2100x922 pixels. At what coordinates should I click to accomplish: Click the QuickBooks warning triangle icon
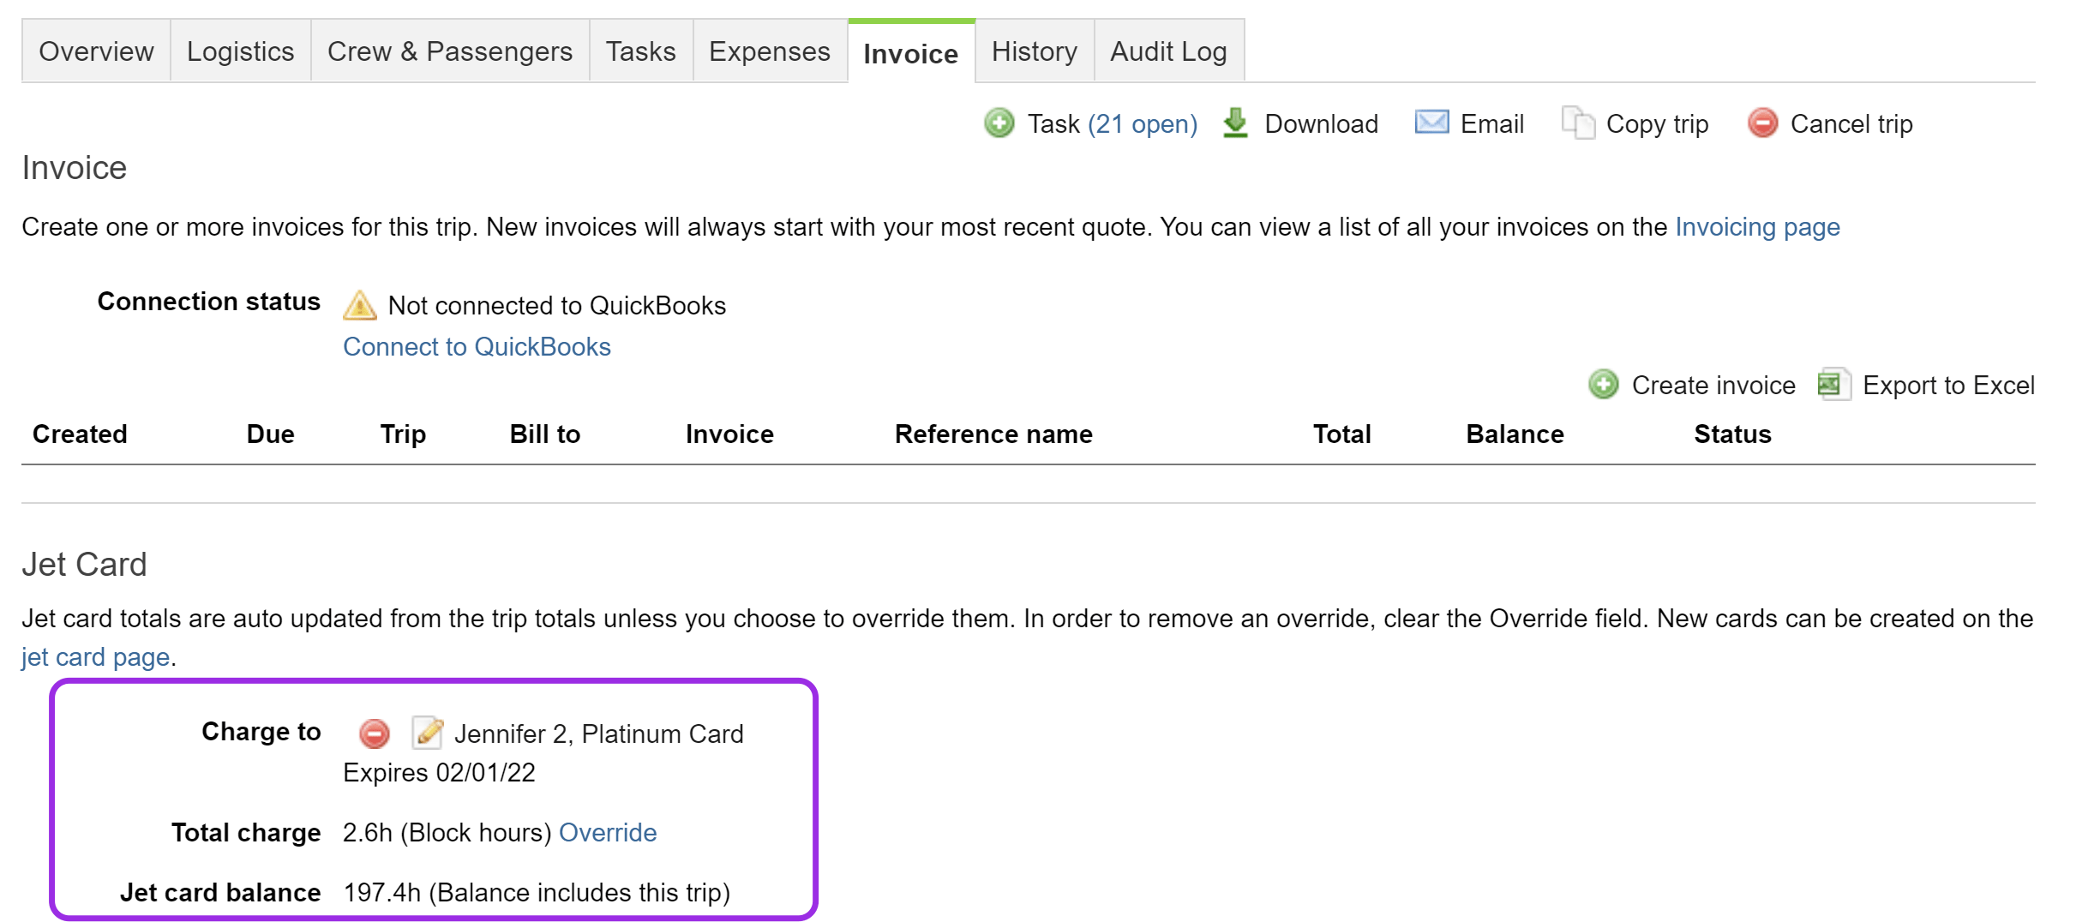coord(359,305)
